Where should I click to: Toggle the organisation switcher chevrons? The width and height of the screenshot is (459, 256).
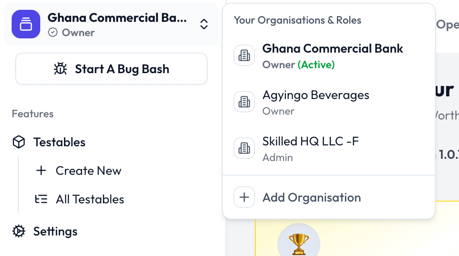click(204, 24)
